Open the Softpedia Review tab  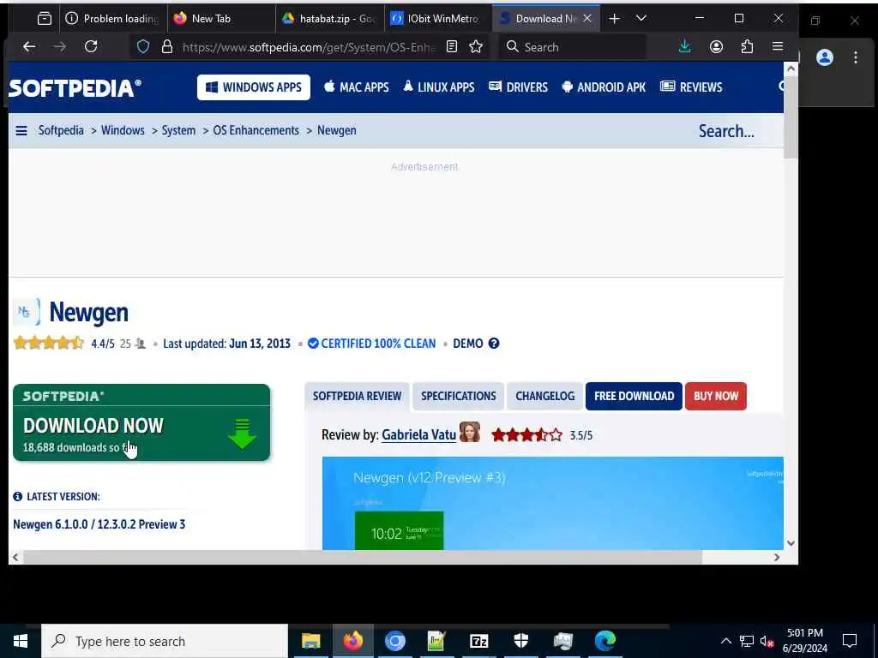click(358, 396)
